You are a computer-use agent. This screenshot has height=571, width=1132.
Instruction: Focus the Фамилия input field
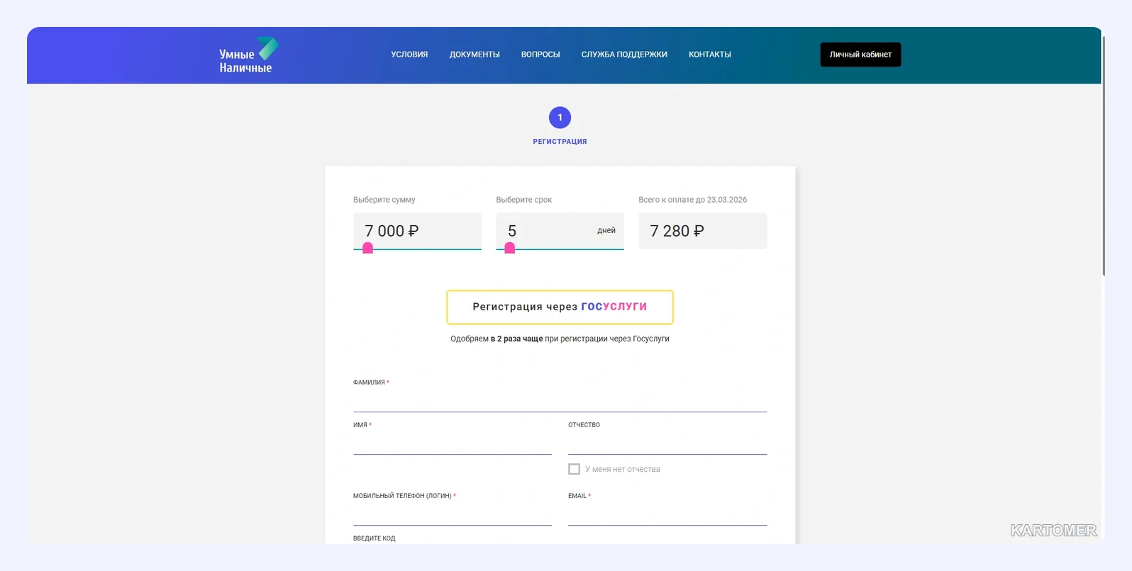[560, 400]
